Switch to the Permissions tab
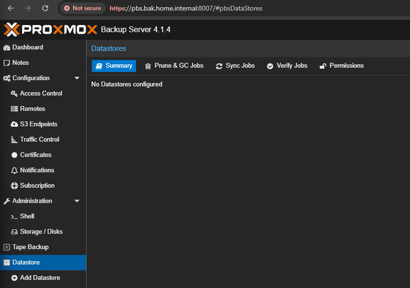The height and width of the screenshot is (288, 410). pos(341,66)
